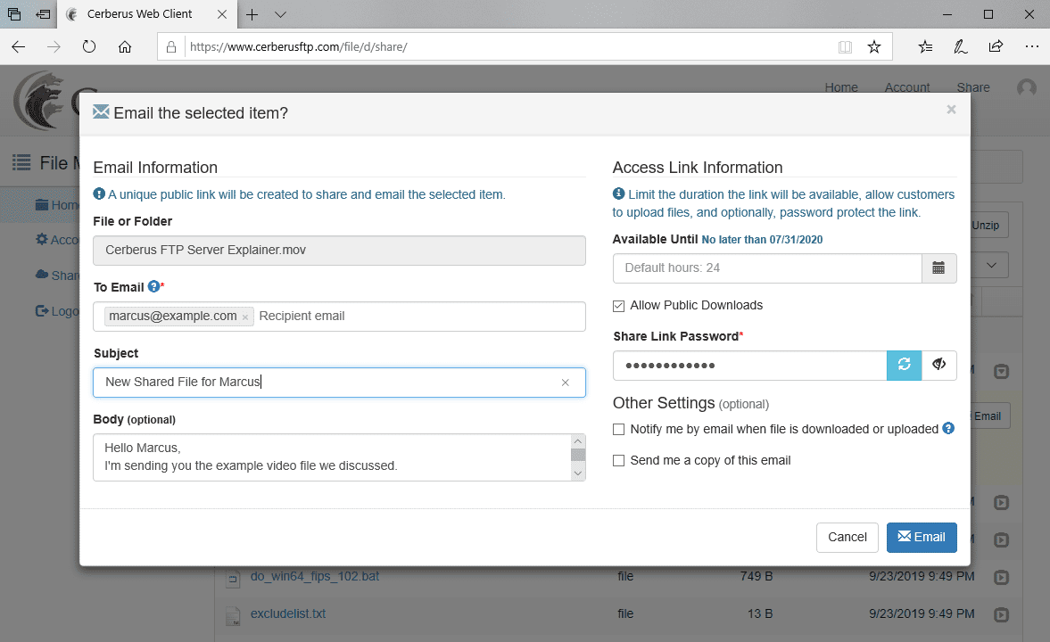Click the To Email help icon
Screen dimensions: 1050x642
(x=153, y=287)
